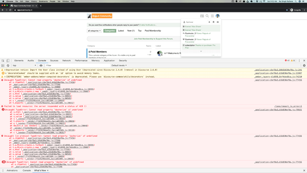307x173 pixels.
Task: Open the Bookmarks menu in menu bar
Action: tap(43, 1)
